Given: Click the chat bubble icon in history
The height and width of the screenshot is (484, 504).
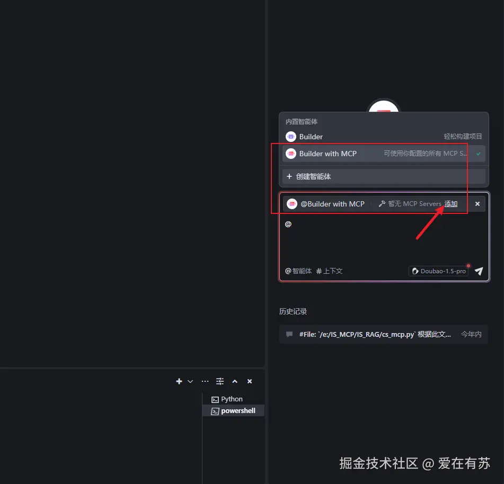Looking at the screenshot, I should (x=289, y=334).
